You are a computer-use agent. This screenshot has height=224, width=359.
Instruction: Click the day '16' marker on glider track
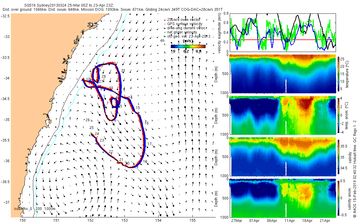point(147,123)
